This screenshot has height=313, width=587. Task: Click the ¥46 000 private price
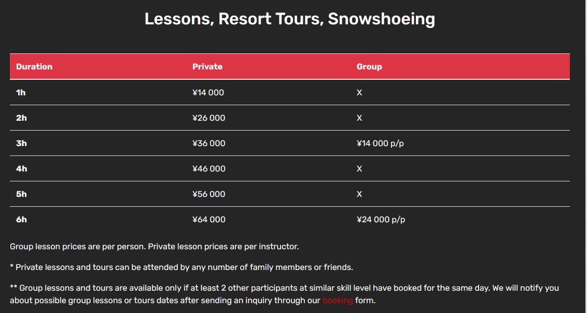(x=209, y=168)
